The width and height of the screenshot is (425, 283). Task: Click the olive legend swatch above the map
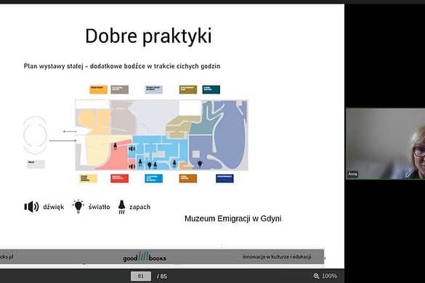(x=188, y=89)
